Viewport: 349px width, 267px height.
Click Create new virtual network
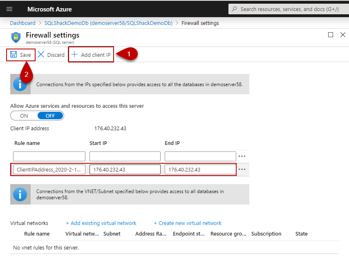click(188, 223)
